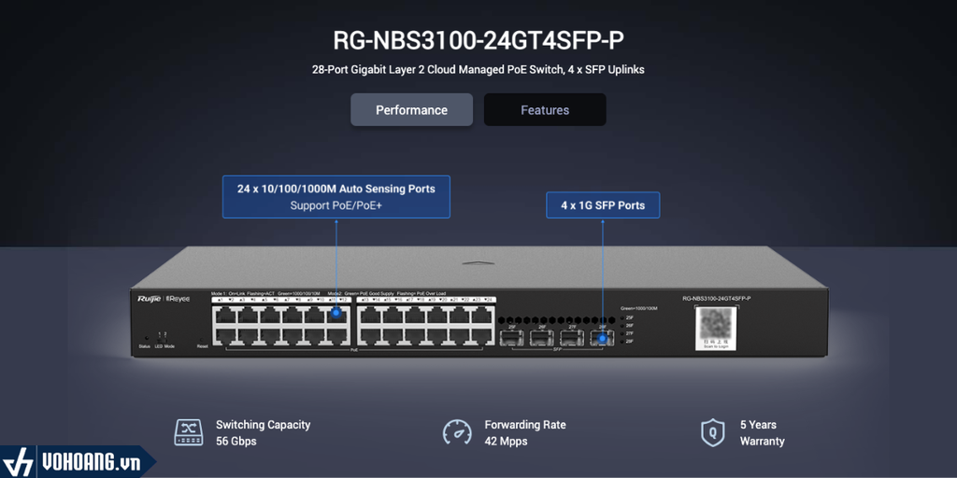Click the Ruijie Reyee logo on the switch
This screenshot has width=957, height=478.
click(x=164, y=298)
